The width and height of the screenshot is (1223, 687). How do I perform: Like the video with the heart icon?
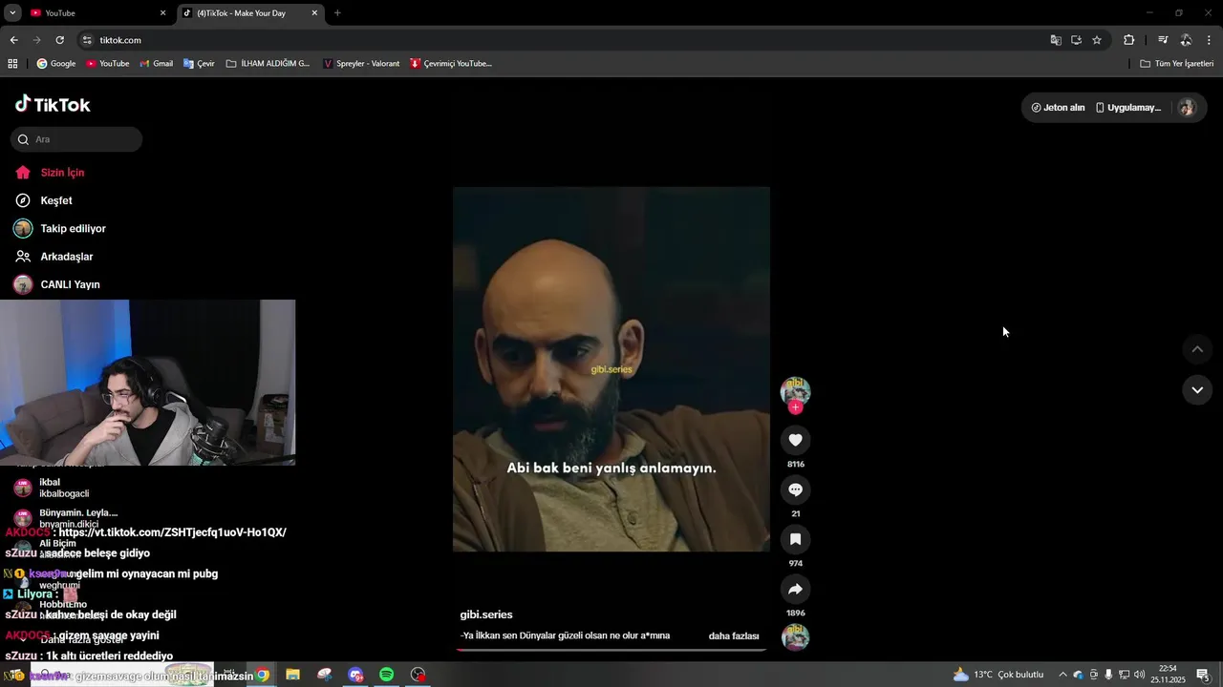pyautogui.click(x=795, y=440)
